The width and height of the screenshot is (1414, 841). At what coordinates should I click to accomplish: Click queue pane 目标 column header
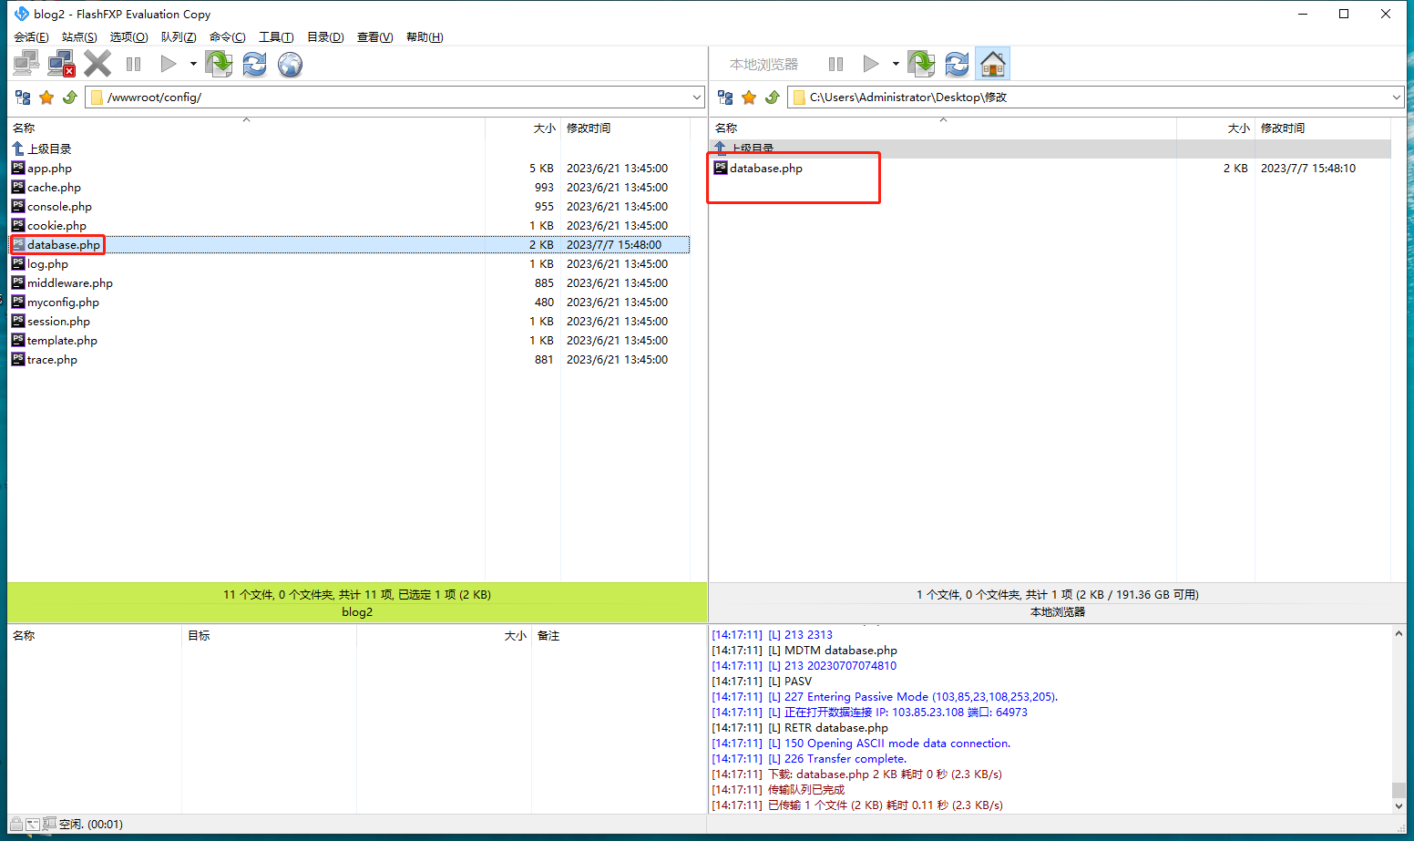[269, 635]
